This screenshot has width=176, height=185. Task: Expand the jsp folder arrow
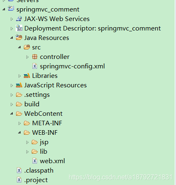tap(28, 142)
